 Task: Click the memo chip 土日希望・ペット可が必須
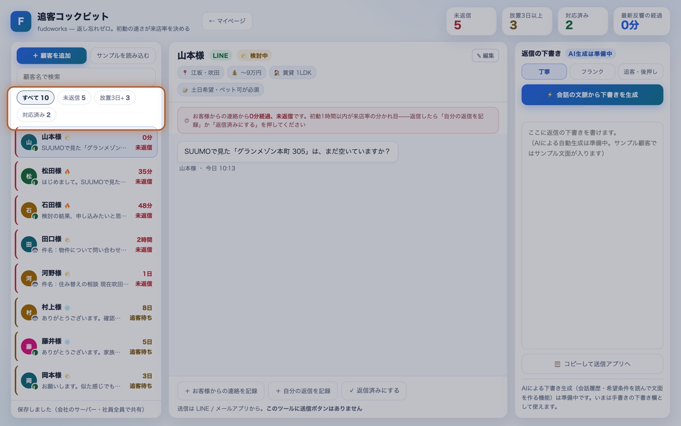tap(221, 89)
